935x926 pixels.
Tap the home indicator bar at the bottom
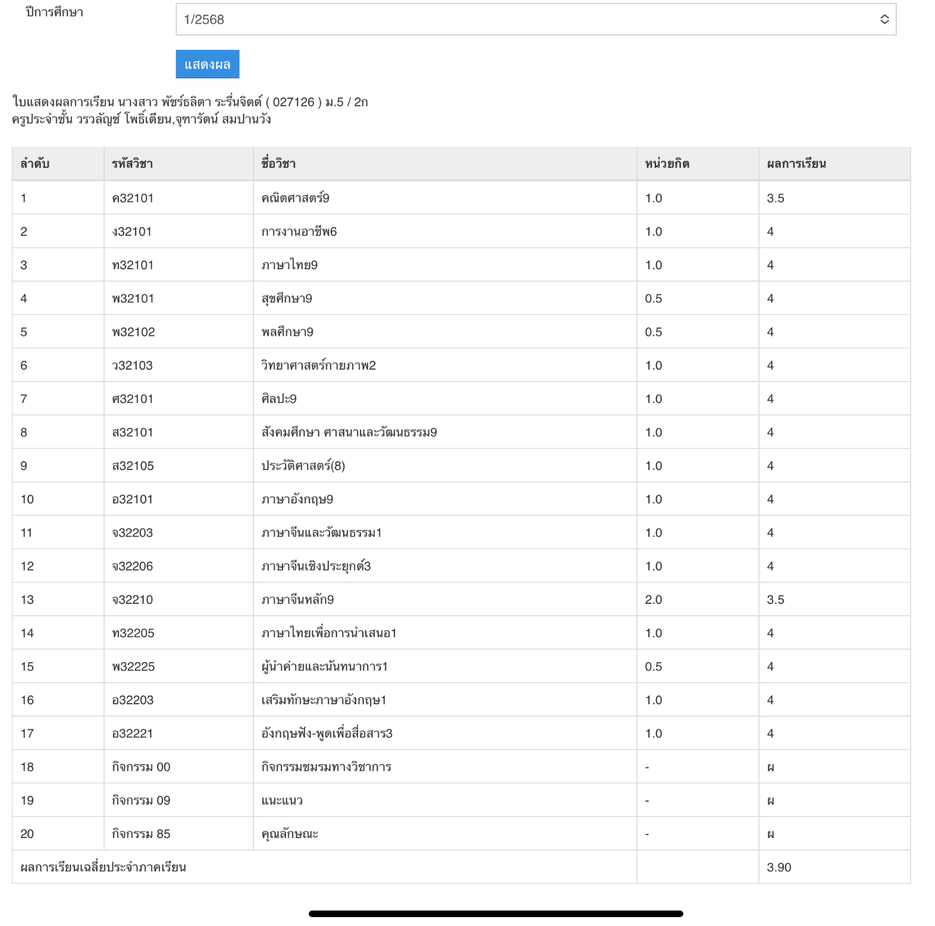[x=495, y=914]
